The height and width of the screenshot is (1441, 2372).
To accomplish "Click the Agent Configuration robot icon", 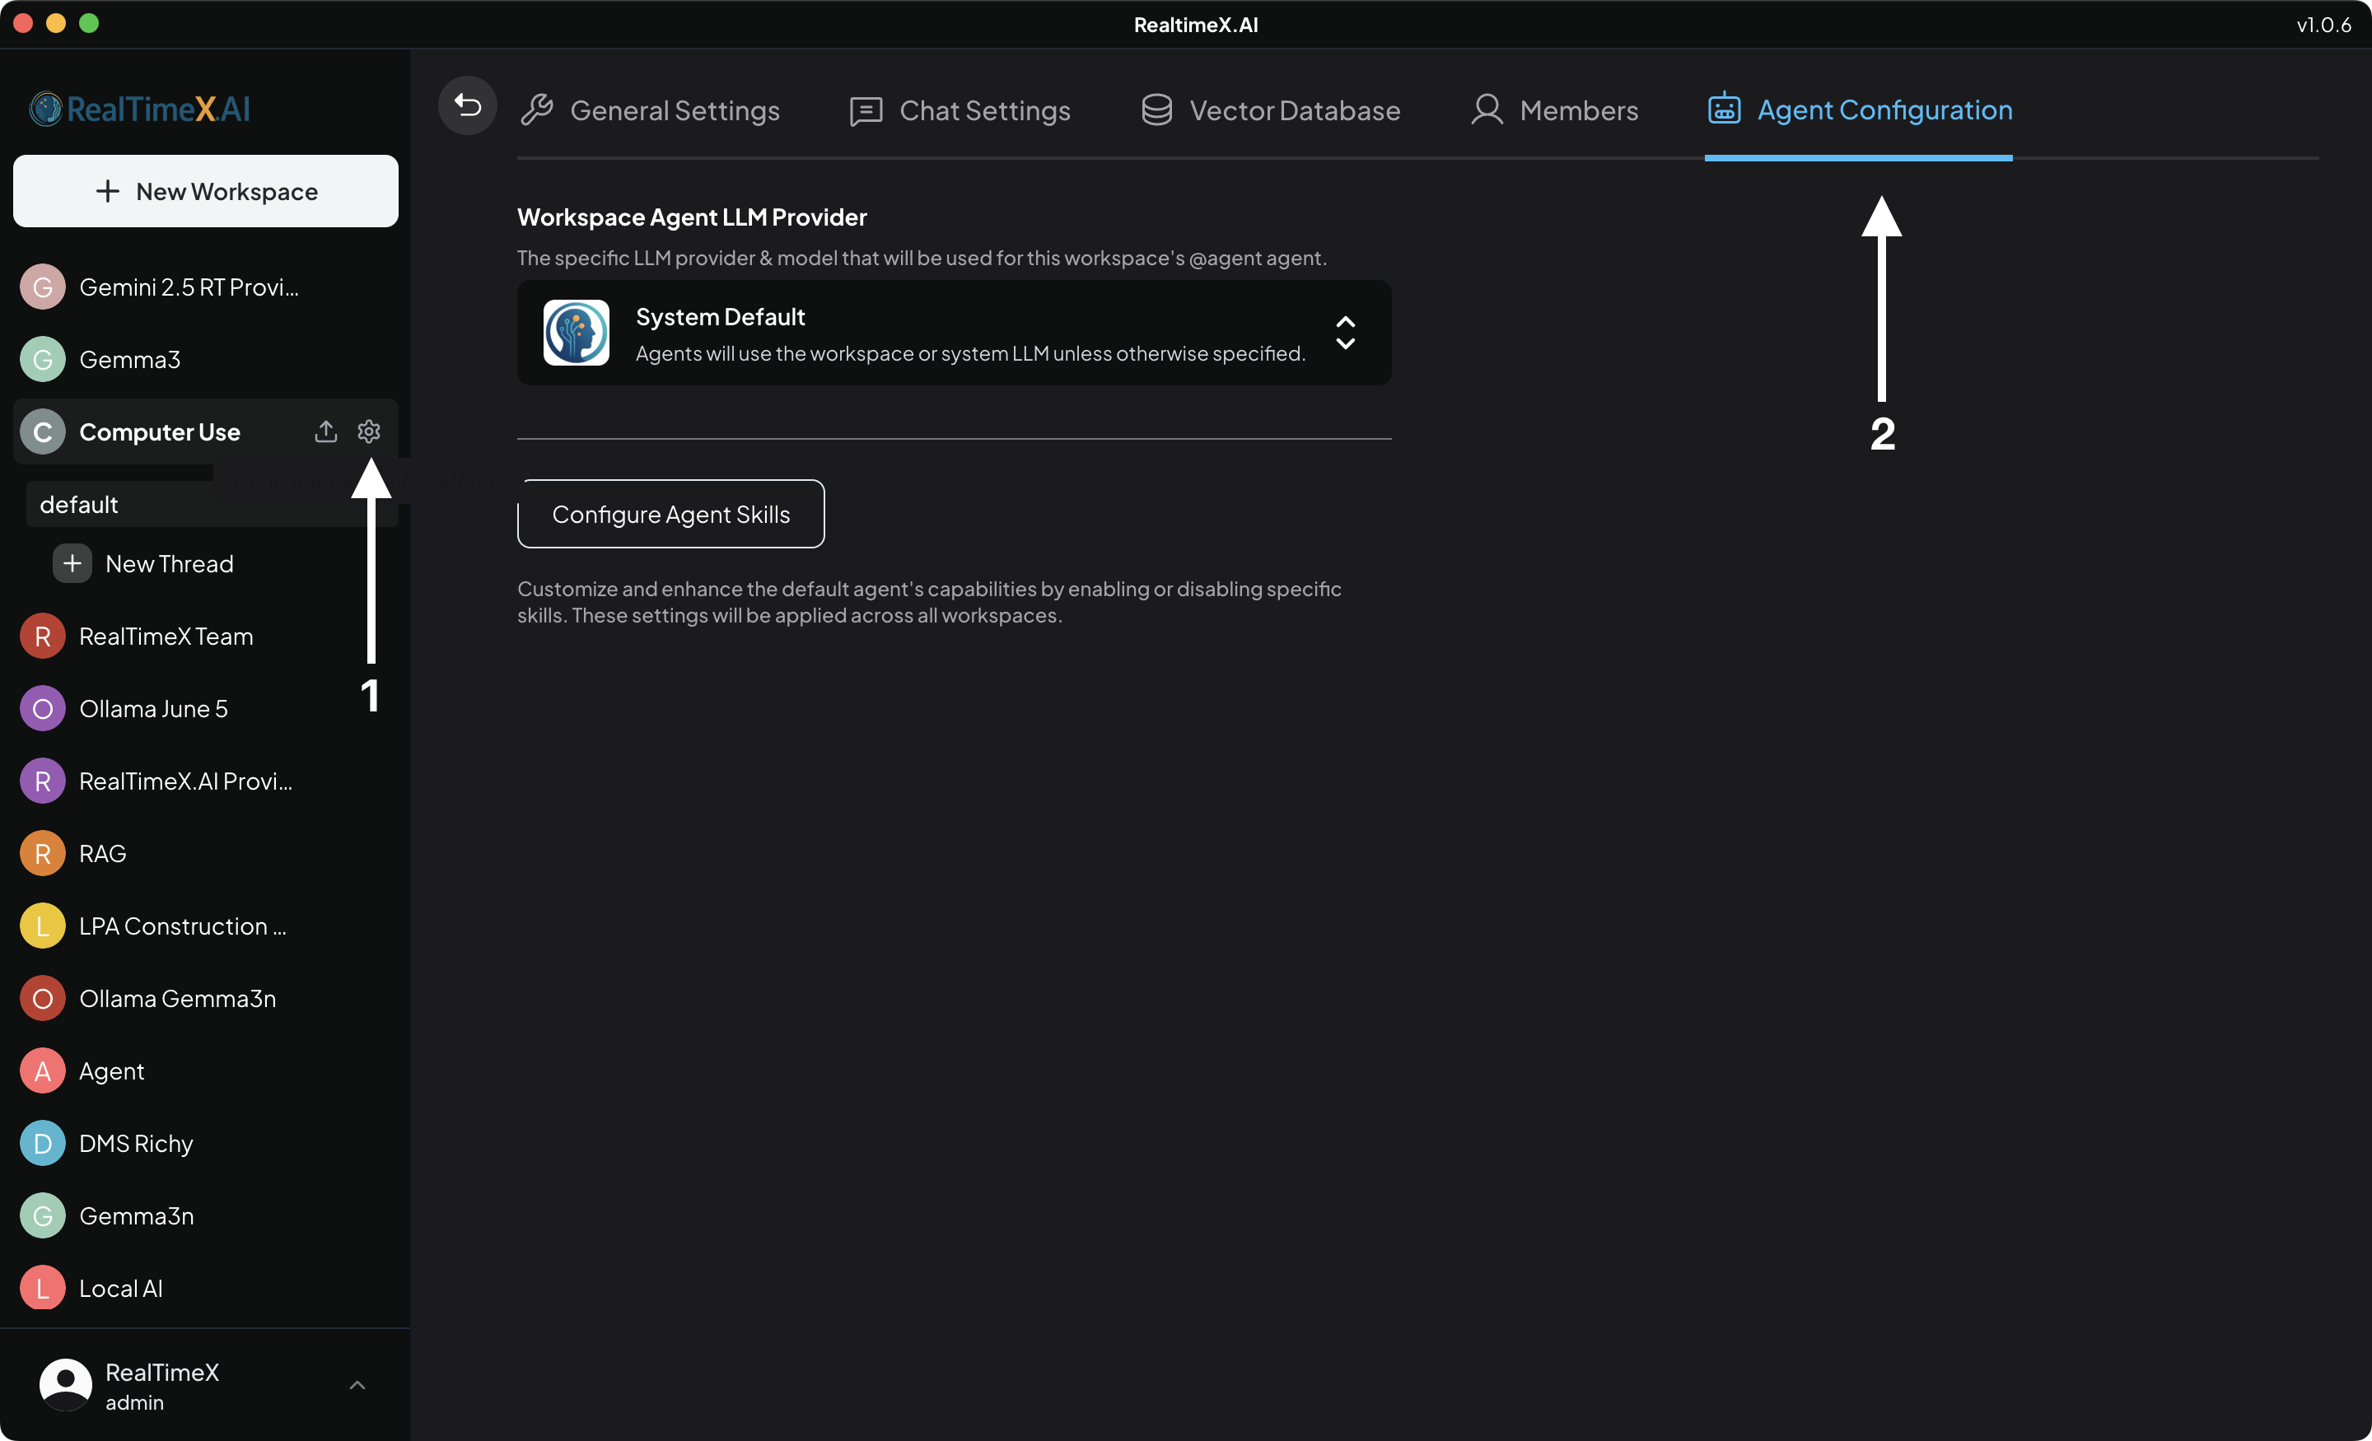I will [1723, 108].
